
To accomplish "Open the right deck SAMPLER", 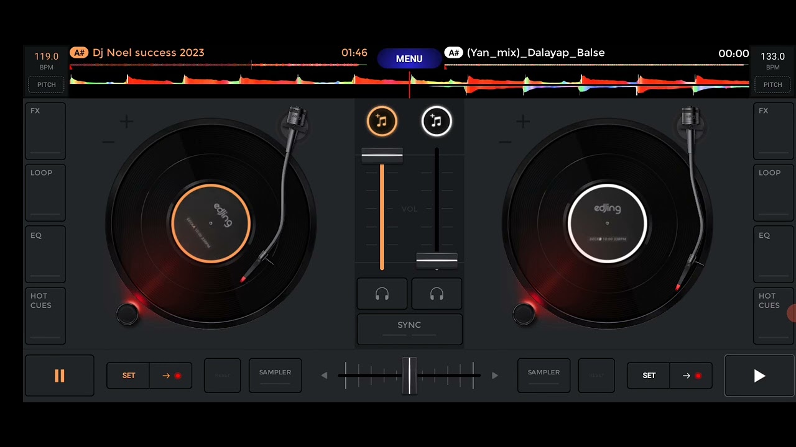I will point(544,376).
